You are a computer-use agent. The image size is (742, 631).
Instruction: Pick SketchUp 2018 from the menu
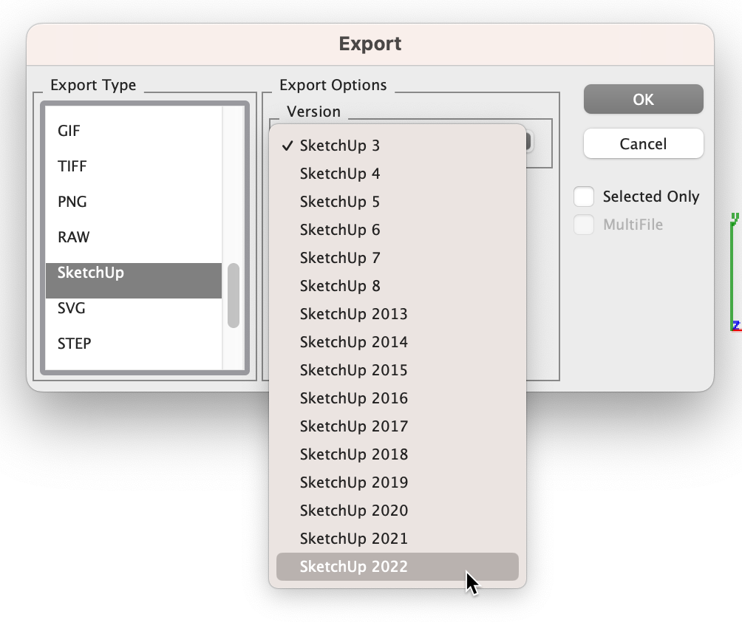click(398, 454)
